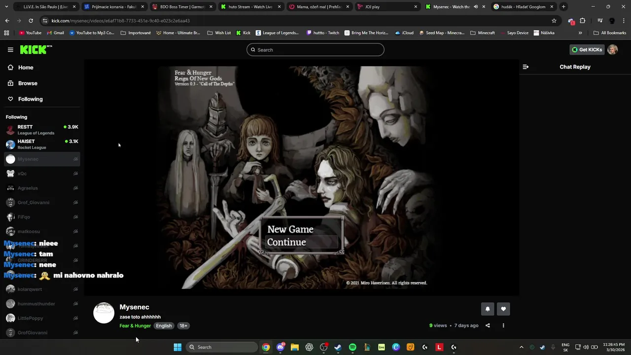
Task: Open hummusthunder channel in Following list
Action: click(42, 304)
